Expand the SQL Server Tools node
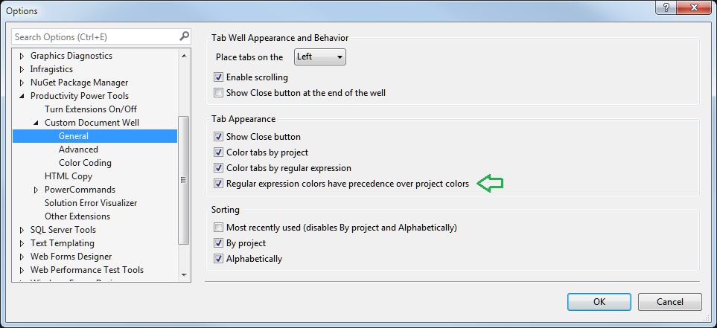 coord(22,230)
